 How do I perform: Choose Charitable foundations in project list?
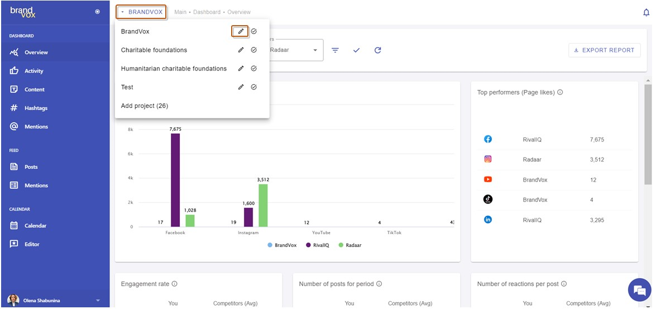(x=154, y=50)
